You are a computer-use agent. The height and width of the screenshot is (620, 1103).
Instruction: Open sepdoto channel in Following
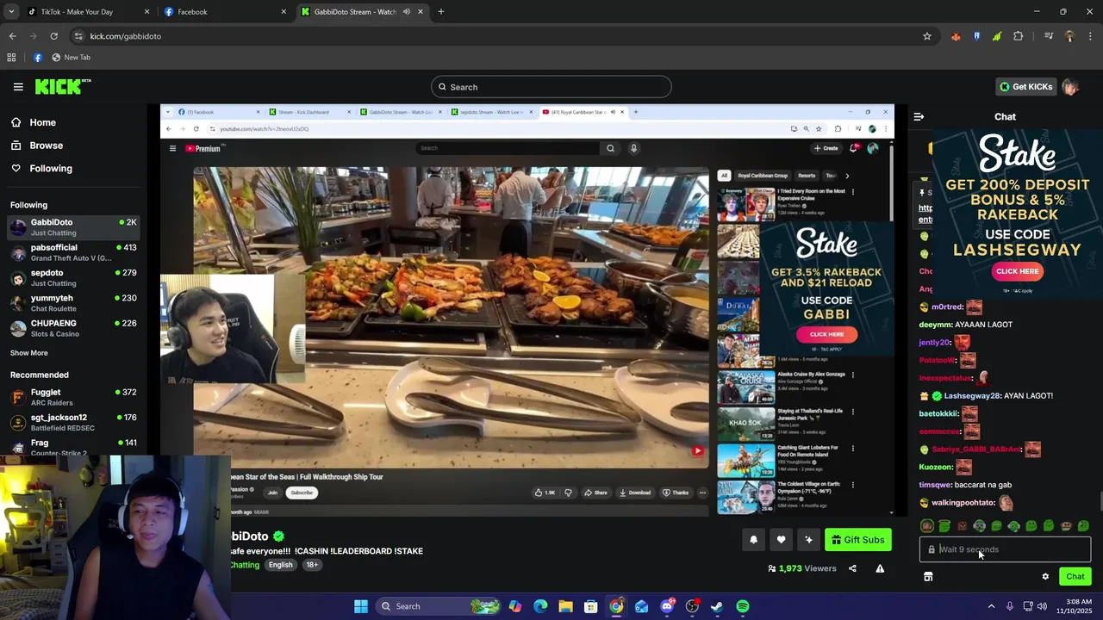[73, 277]
